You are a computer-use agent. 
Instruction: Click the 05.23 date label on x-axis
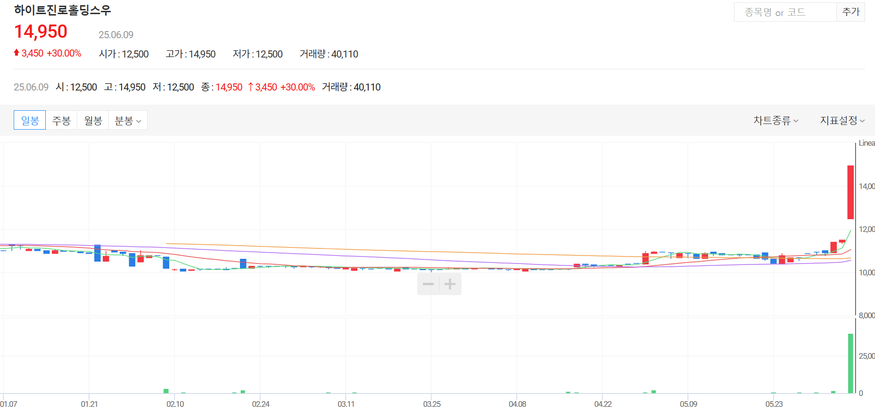(x=774, y=404)
